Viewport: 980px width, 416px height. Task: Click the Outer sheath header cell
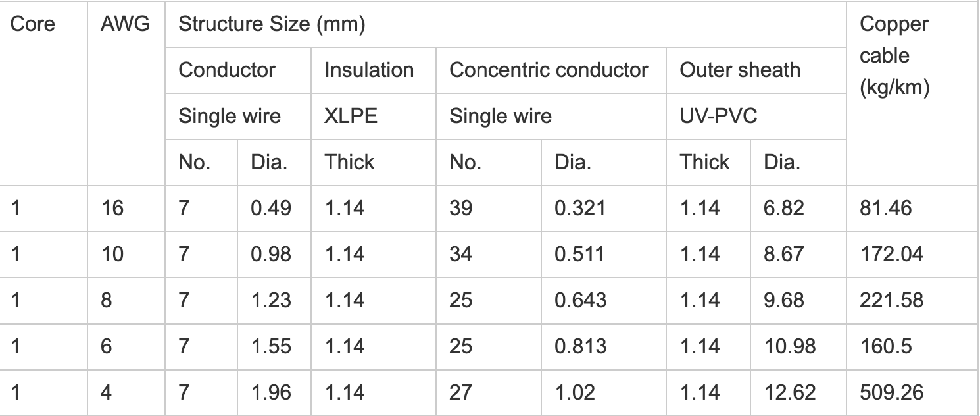point(740,70)
